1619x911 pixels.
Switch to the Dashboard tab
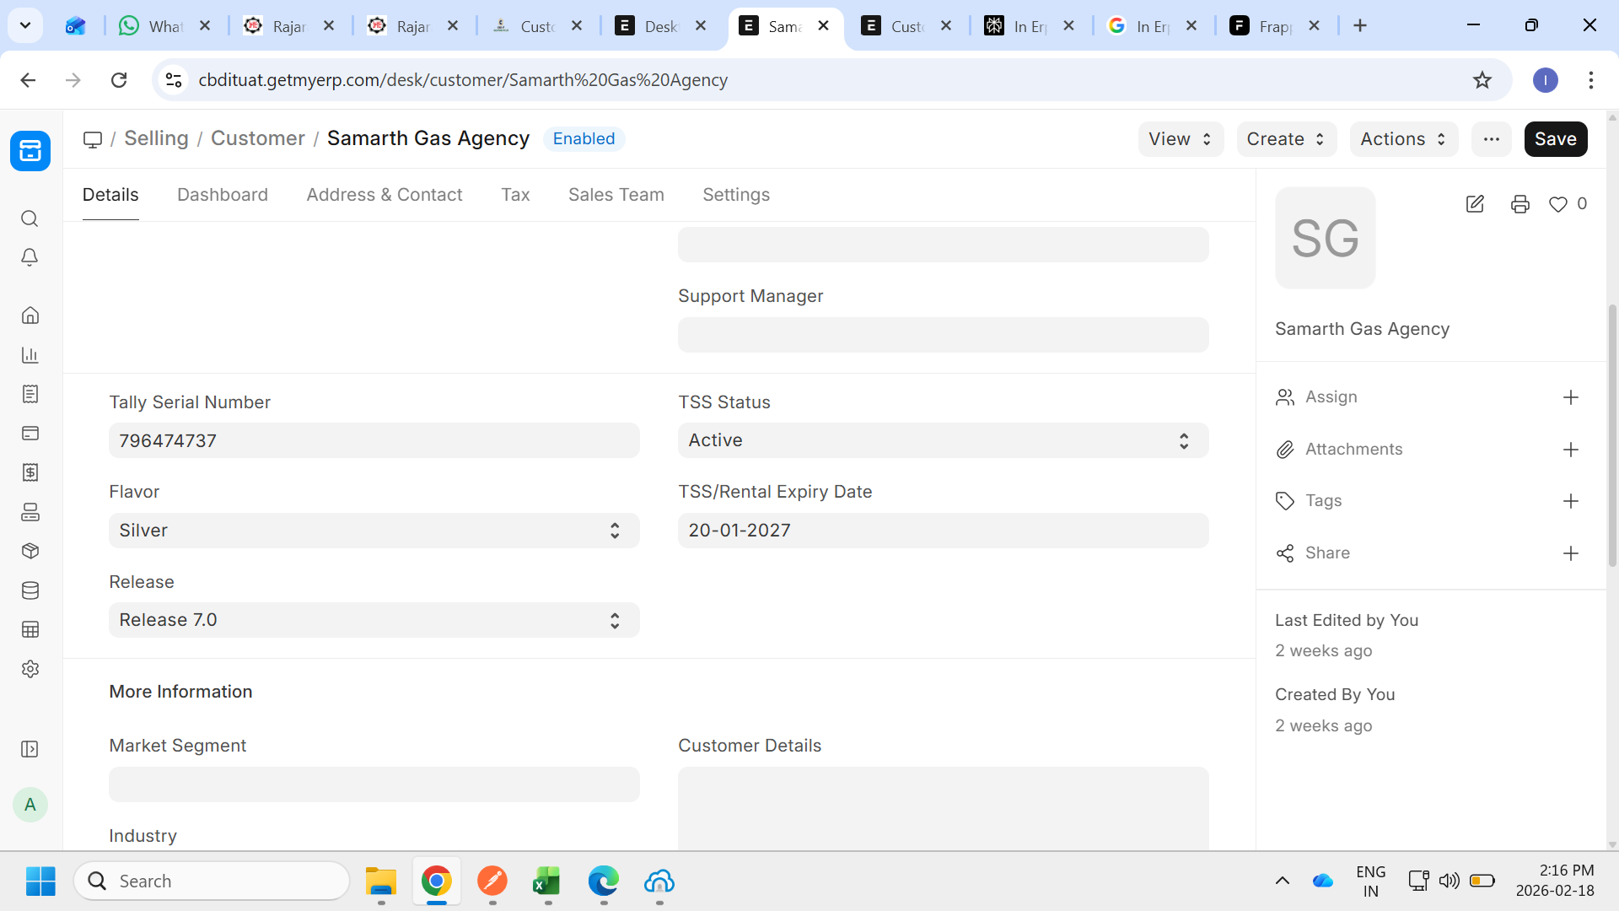223,195
